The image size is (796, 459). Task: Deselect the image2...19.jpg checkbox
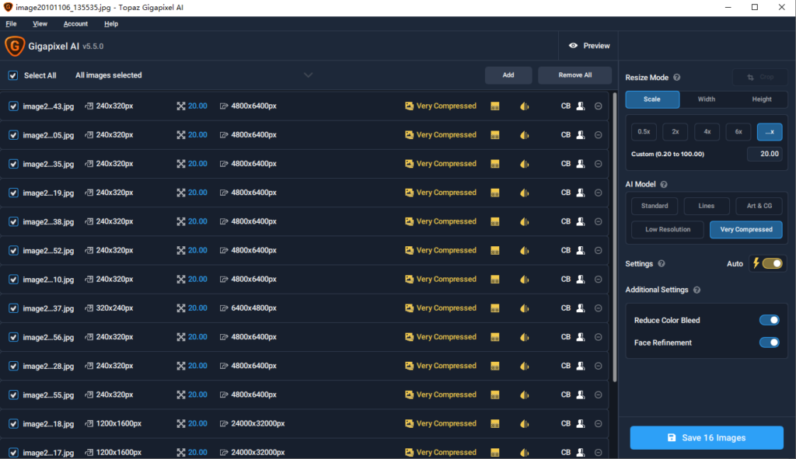click(x=13, y=193)
